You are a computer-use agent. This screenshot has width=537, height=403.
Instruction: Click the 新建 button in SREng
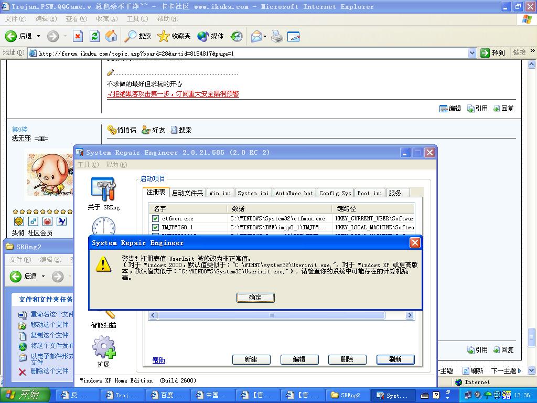point(251,359)
